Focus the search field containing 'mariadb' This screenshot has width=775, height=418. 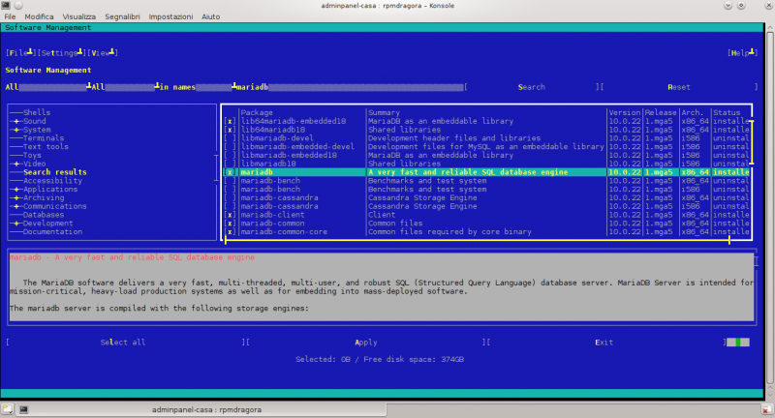351,87
